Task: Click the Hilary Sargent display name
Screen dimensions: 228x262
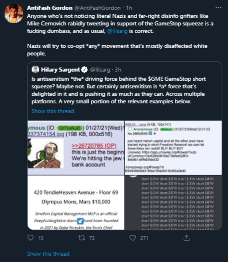Action: coord(61,70)
